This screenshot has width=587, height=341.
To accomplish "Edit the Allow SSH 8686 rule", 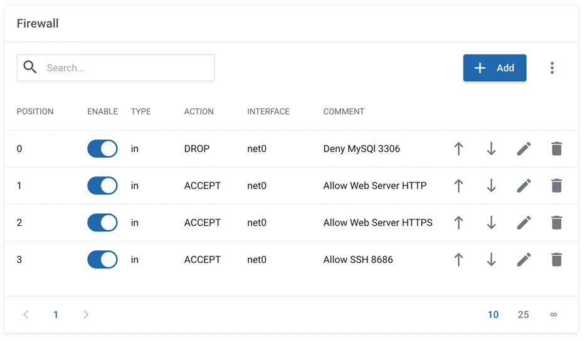I will 524,260.
